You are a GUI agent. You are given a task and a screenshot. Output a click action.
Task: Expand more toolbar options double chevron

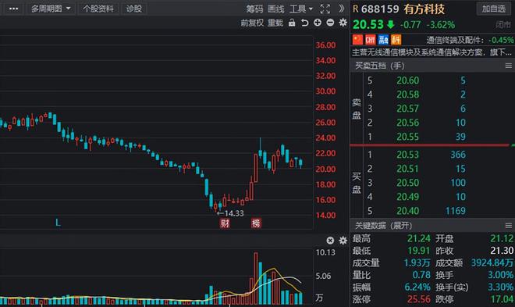coord(342,9)
